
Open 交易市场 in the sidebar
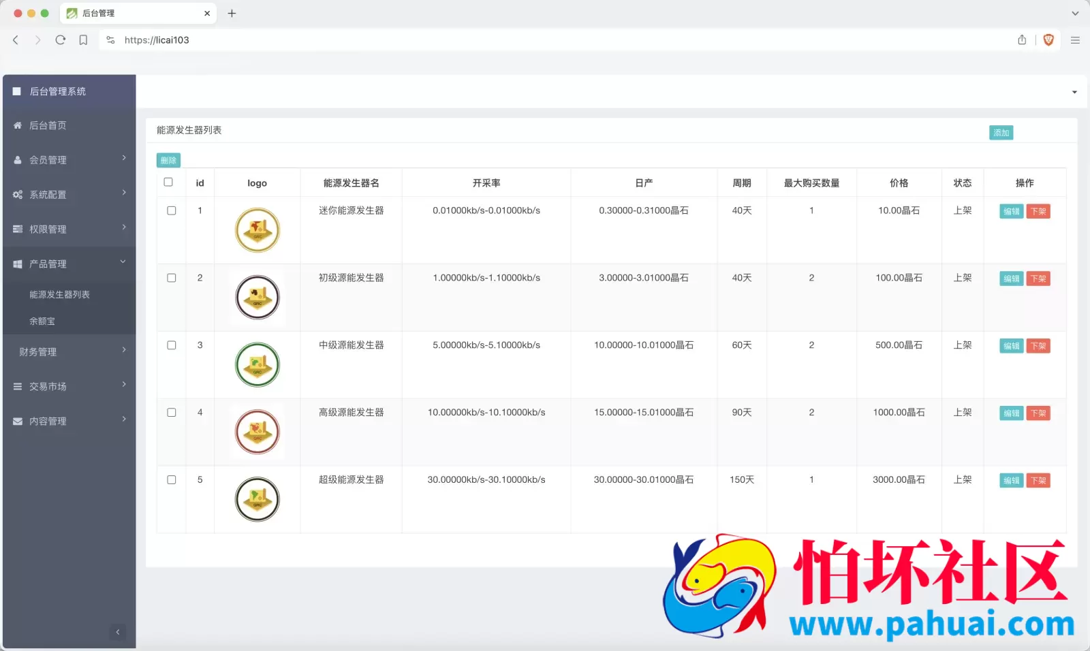(x=48, y=387)
